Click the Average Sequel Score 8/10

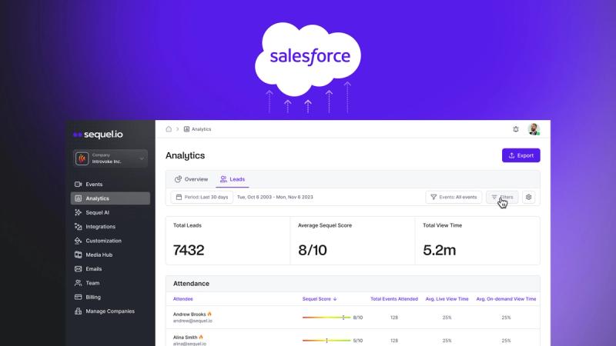point(313,250)
